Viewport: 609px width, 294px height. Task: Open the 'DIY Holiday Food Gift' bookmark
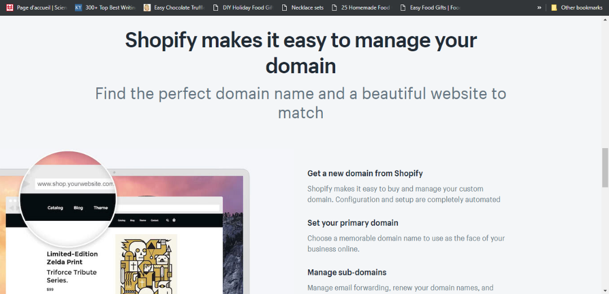(242, 7)
